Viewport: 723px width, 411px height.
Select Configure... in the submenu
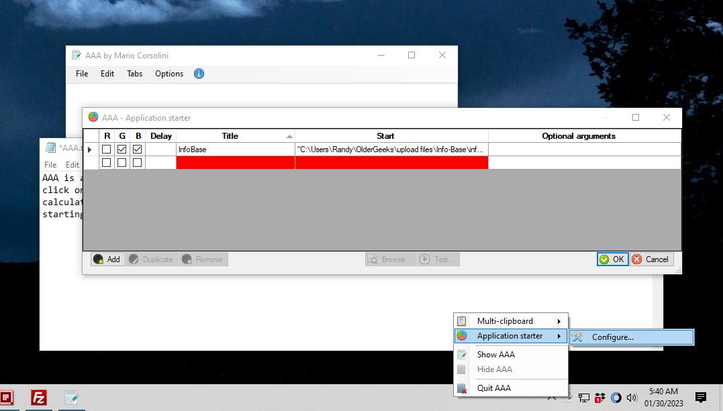click(632, 337)
